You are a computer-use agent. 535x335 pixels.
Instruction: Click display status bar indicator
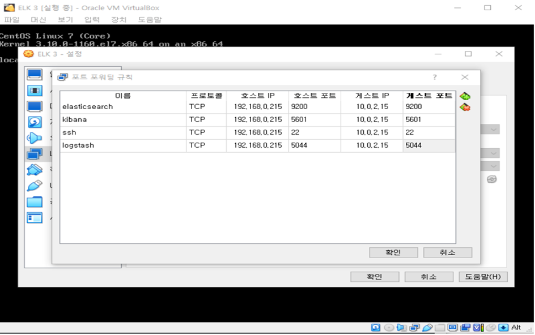tap(452, 328)
